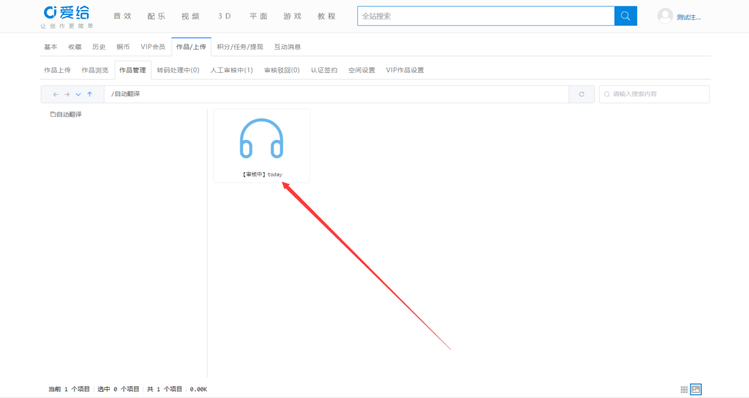Click the 0.00K size status text
Image resolution: width=749 pixels, height=398 pixels.
point(198,389)
